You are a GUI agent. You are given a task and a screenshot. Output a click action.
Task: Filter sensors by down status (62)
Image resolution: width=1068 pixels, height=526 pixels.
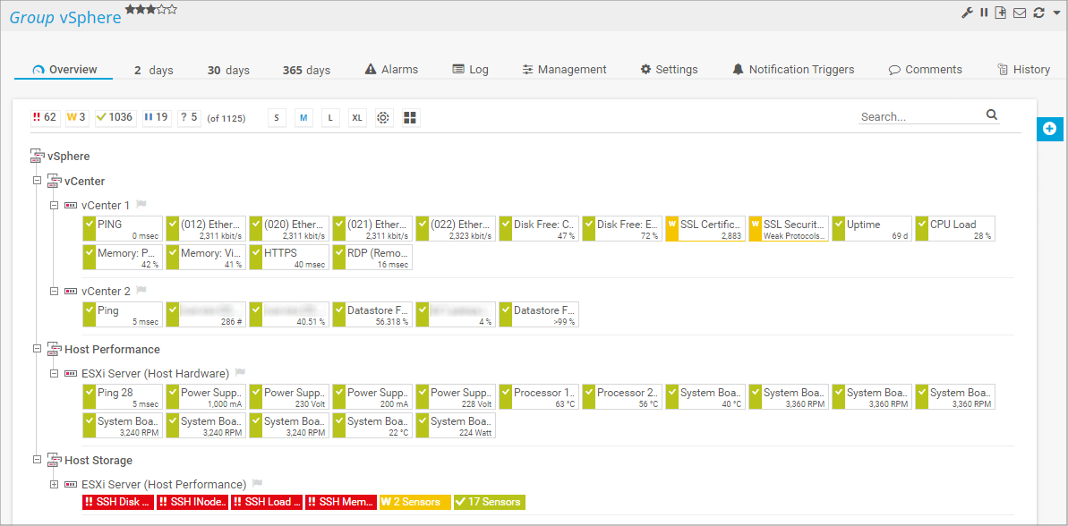tap(45, 117)
